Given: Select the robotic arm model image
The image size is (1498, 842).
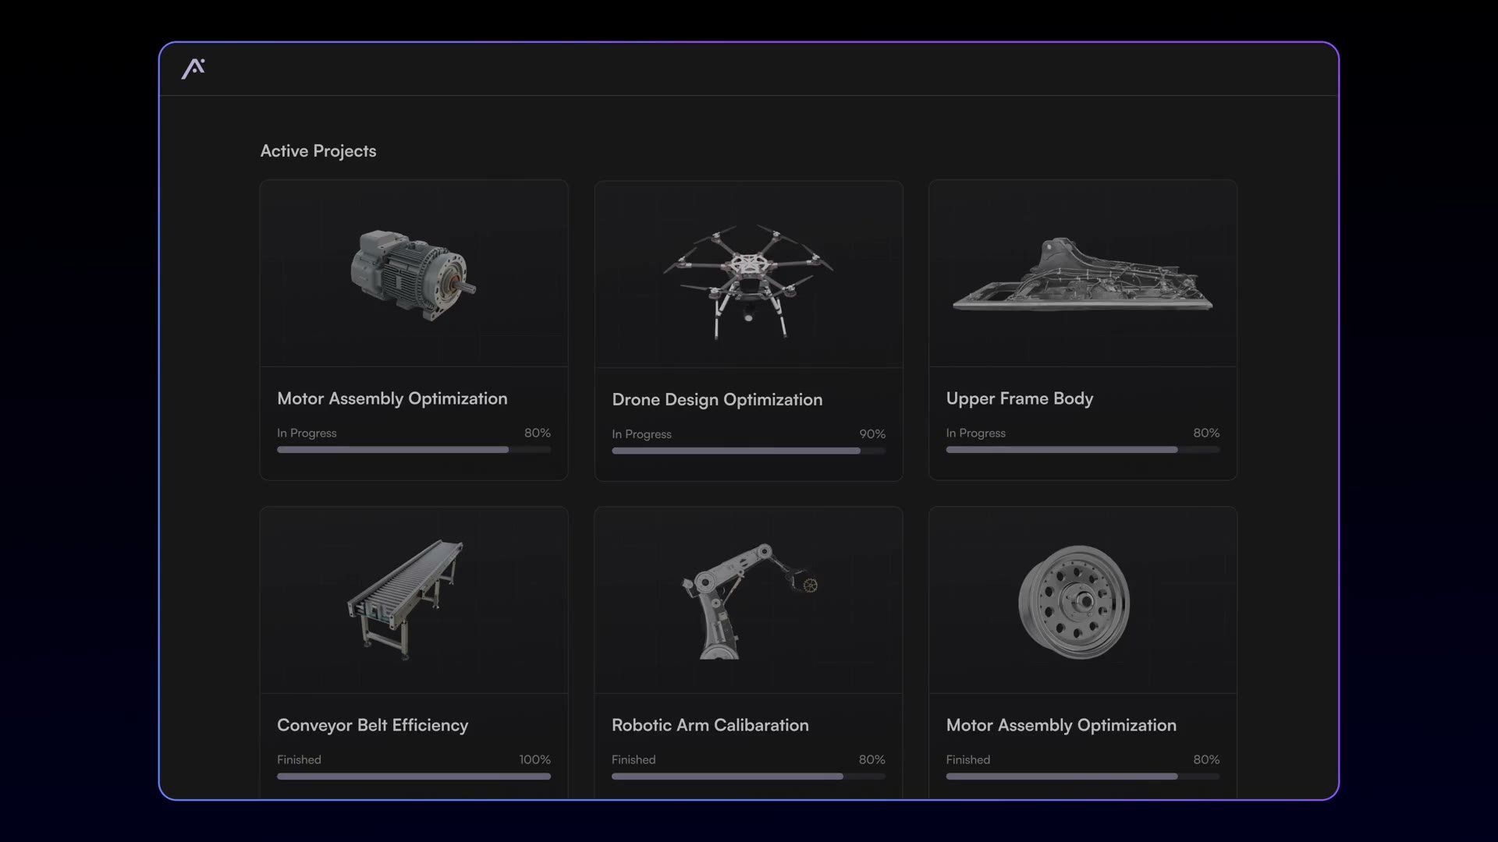Looking at the screenshot, I should (x=750, y=601).
